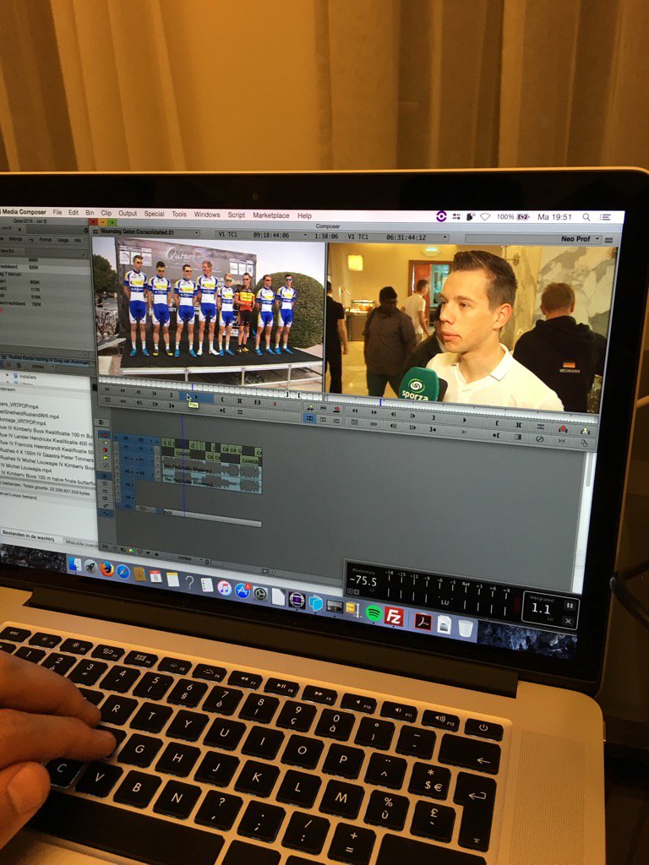Launch FileZilla from the Dock
This screenshot has height=865, width=649.
click(x=394, y=616)
